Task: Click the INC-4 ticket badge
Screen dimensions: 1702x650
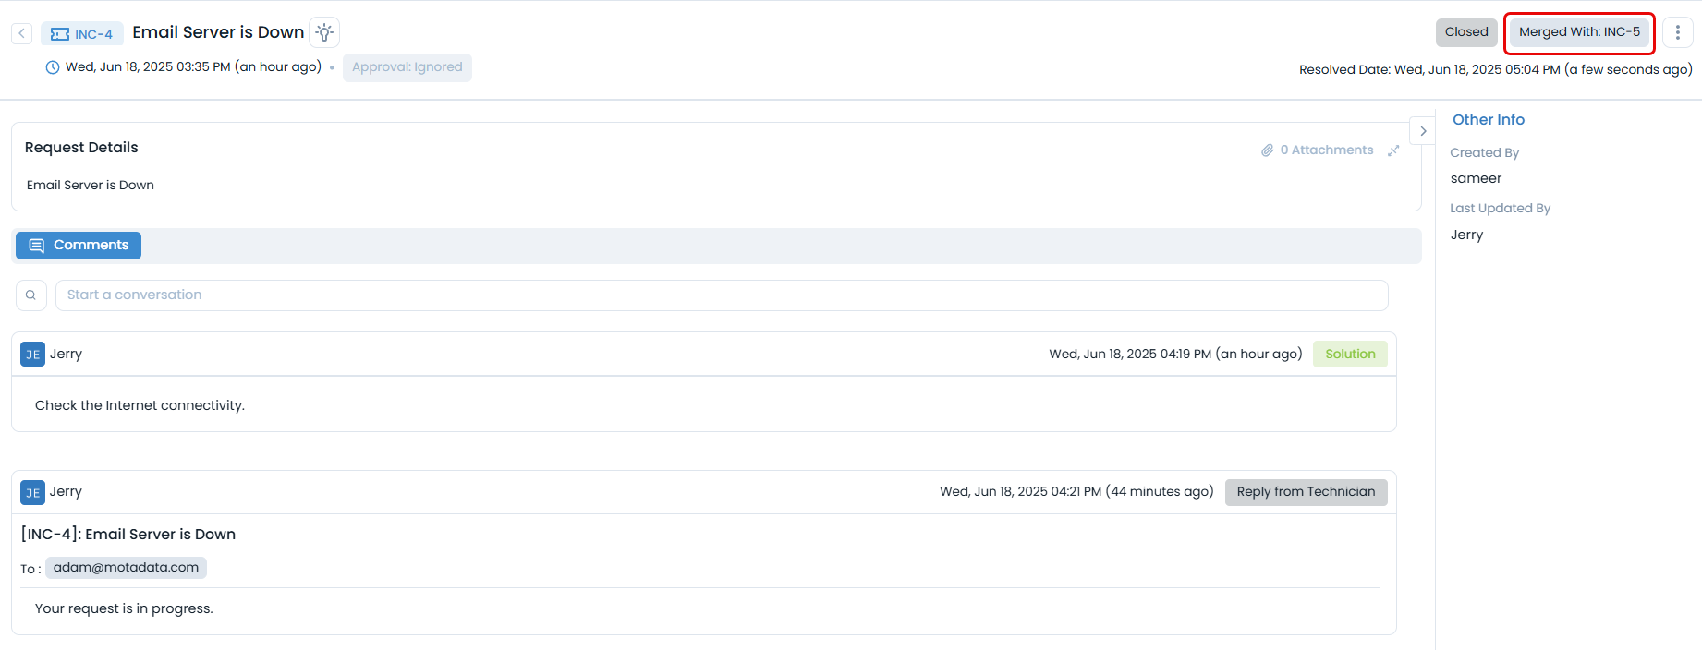Action: [x=82, y=34]
